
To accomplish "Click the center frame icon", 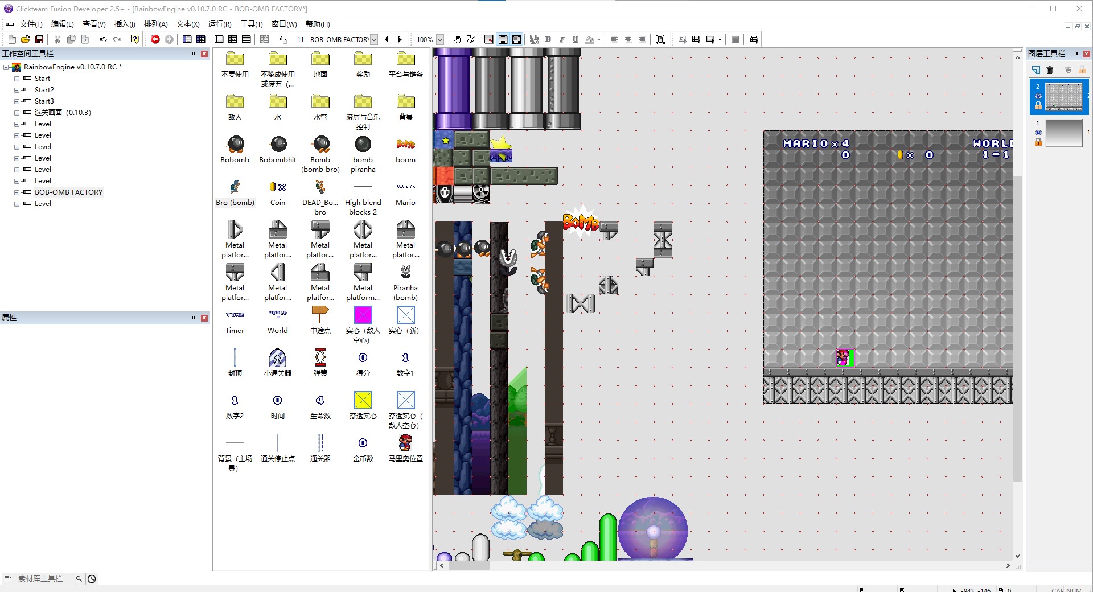I will coord(660,39).
